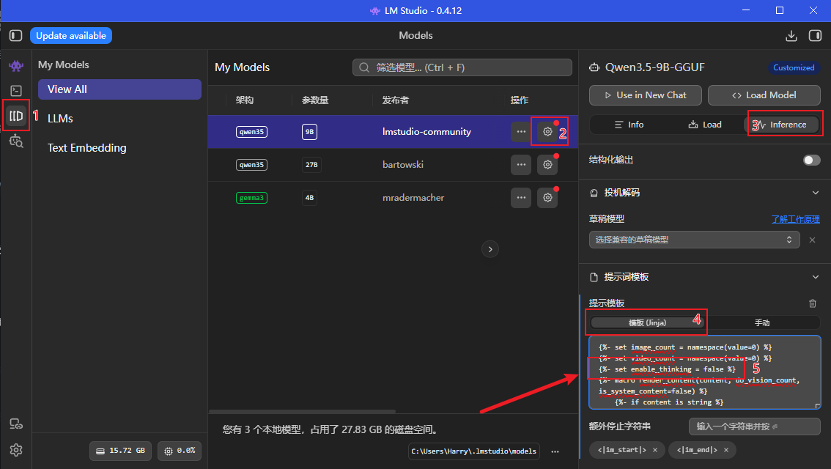Select the bartowski publisher cell
Viewport: 831px width, 469px height.
pyautogui.click(x=403, y=165)
